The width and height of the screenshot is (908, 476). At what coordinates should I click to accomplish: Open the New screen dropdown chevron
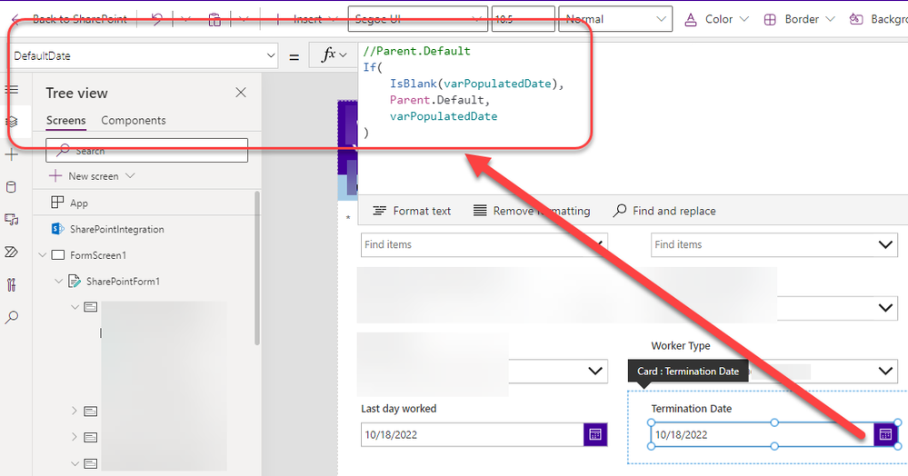(130, 175)
